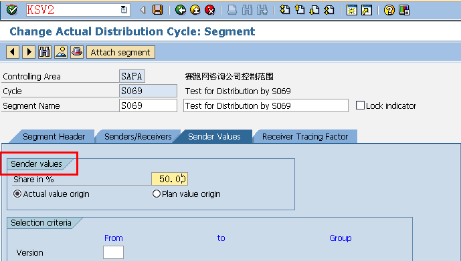Click cycle description Test for Distribution text
The height and width of the screenshot is (261, 461).
(x=238, y=91)
